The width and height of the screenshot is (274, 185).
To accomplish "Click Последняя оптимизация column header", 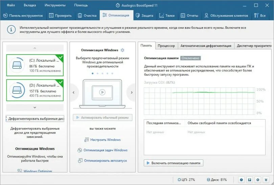I will point(164,123).
